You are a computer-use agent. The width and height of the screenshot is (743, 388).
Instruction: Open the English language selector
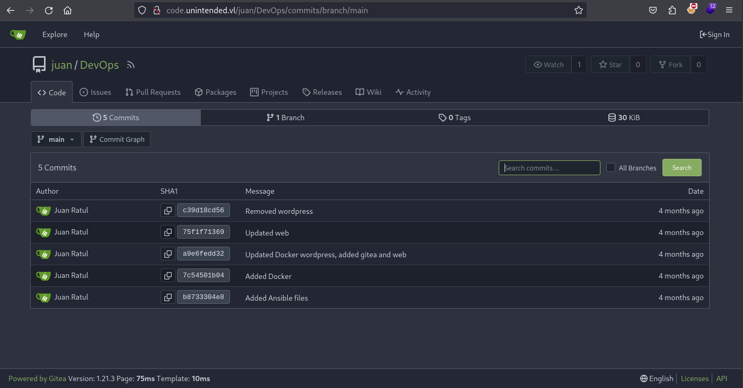[x=657, y=378]
